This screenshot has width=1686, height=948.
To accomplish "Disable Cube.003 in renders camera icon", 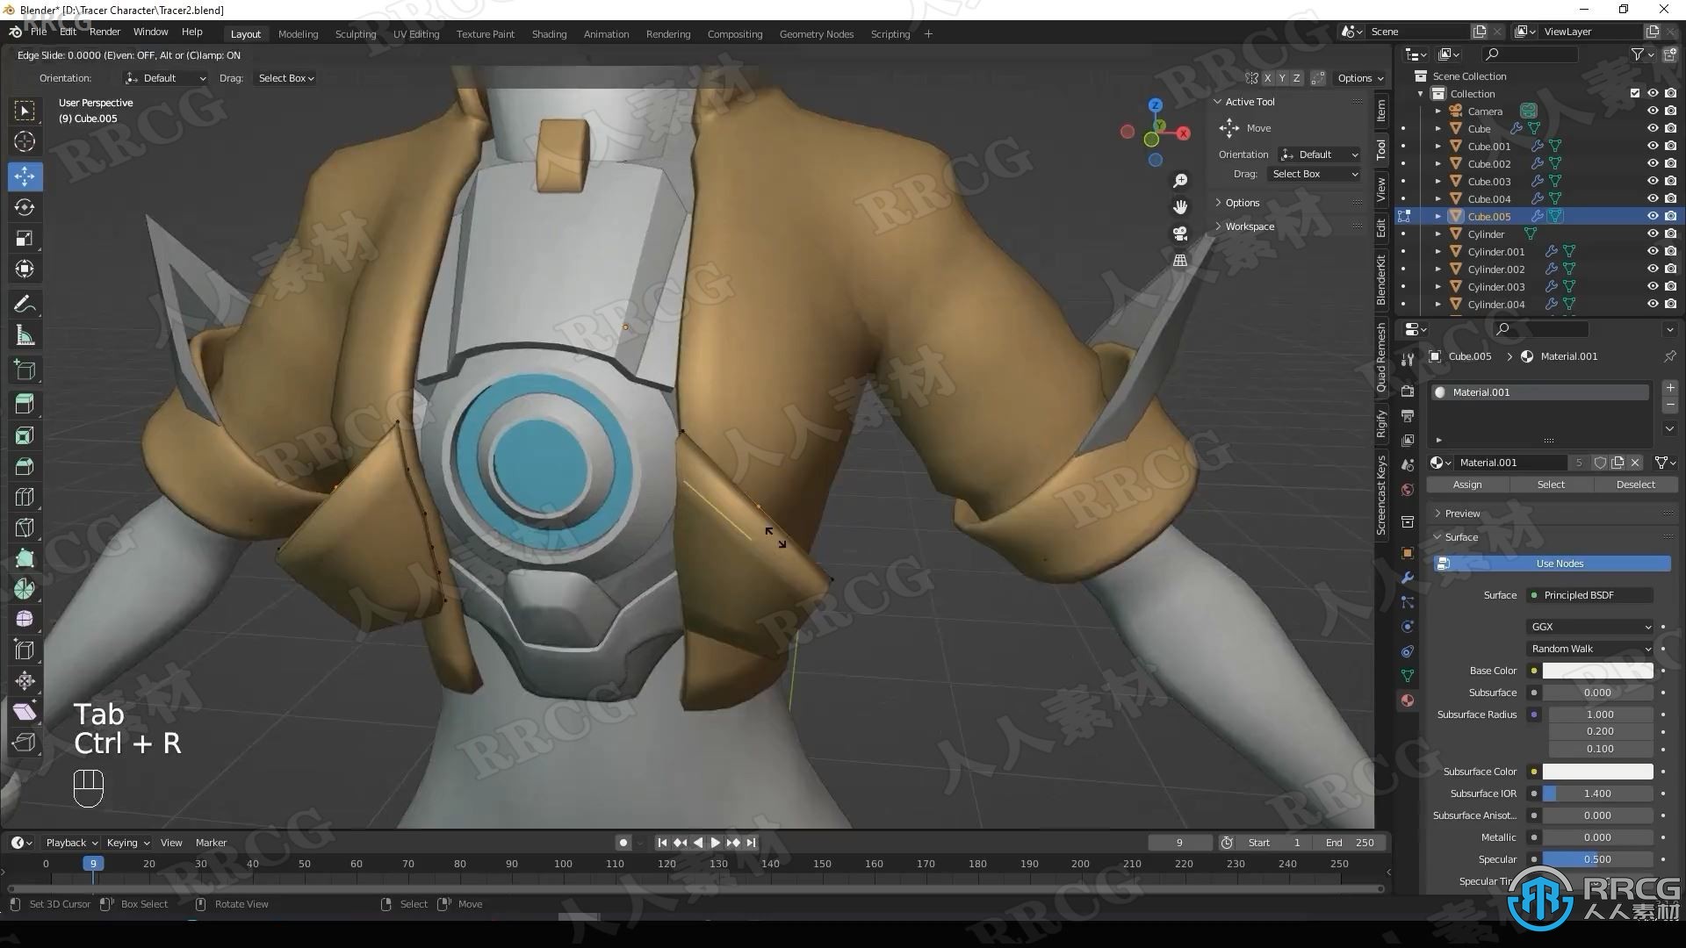I will 1670,181.
